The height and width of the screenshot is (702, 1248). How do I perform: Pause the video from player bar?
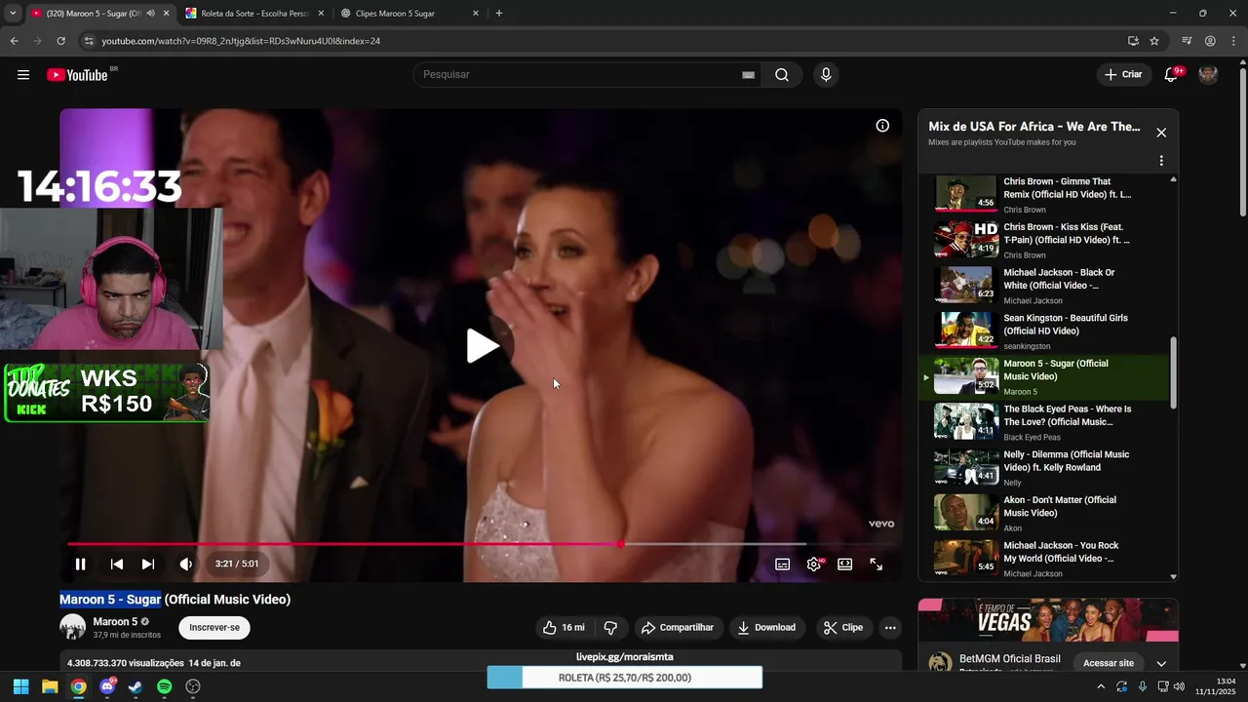pos(81,564)
